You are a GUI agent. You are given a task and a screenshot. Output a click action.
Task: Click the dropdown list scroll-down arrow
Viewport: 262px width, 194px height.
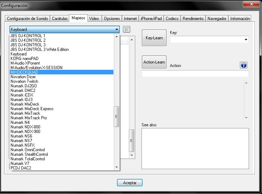(117, 167)
